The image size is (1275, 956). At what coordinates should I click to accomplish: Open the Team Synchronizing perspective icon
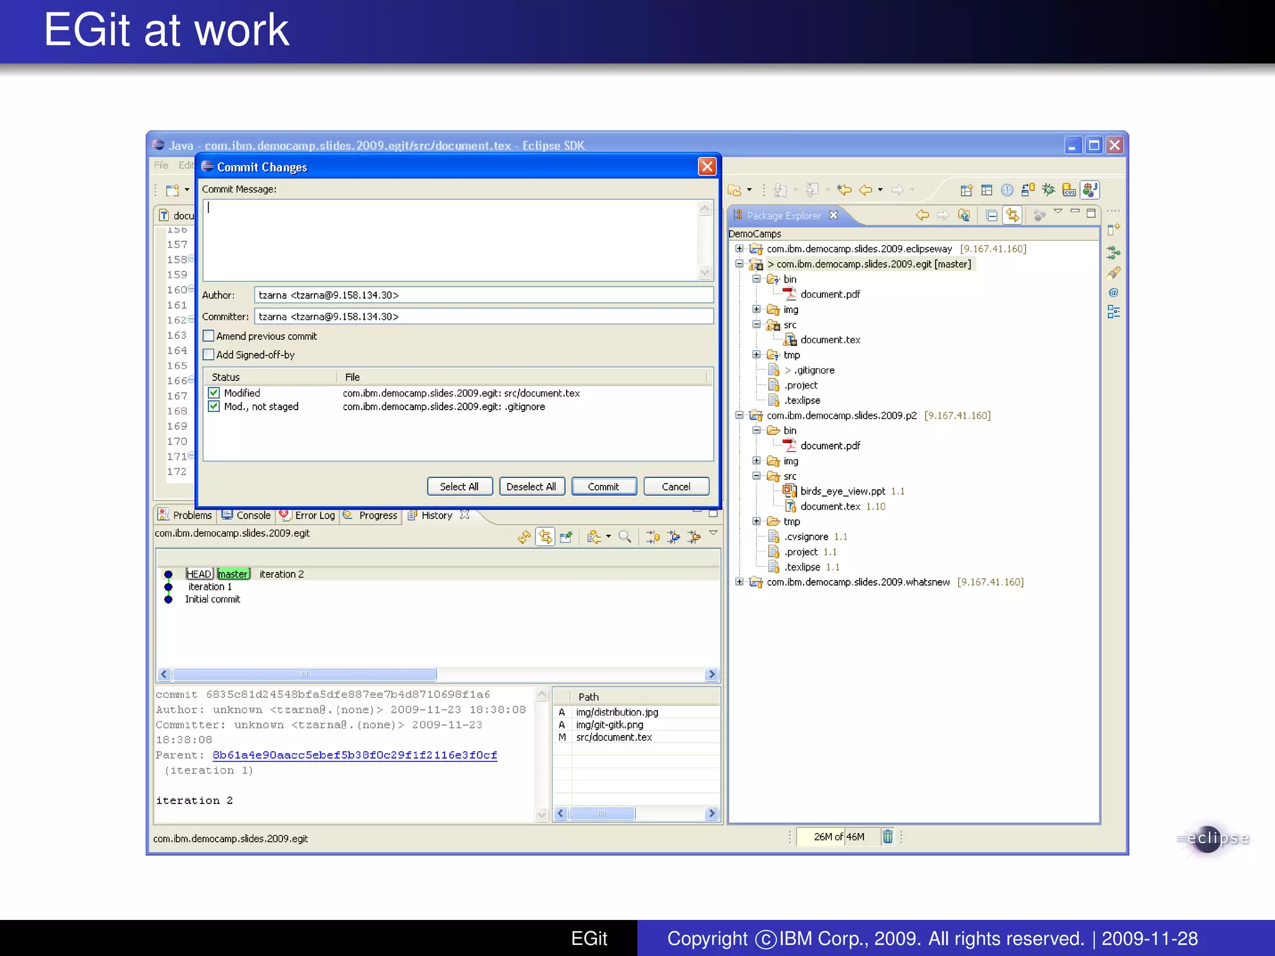point(1028,190)
